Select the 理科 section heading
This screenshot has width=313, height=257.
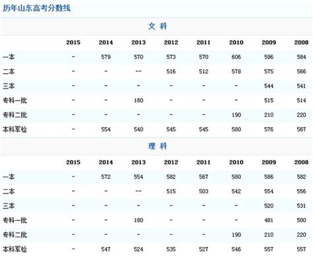tap(157, 146)
